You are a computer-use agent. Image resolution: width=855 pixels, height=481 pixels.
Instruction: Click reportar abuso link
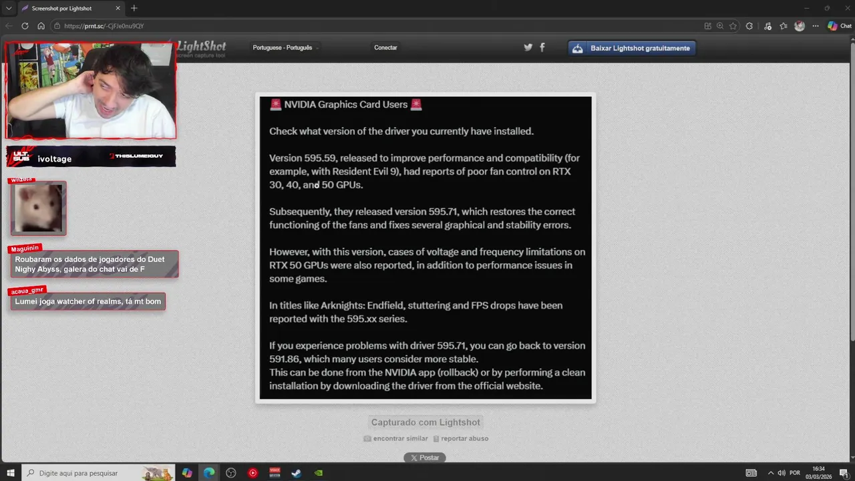click(x=461, y=438)
